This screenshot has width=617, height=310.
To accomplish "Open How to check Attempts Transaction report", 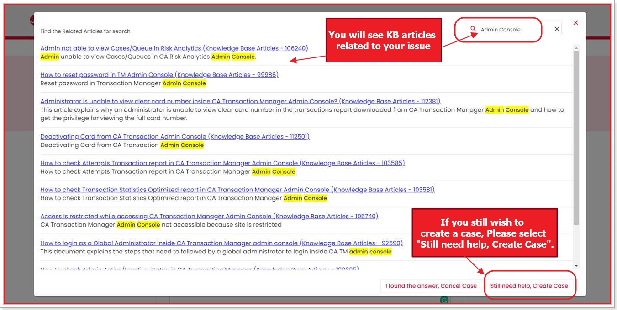I will (x=222, y=163).
